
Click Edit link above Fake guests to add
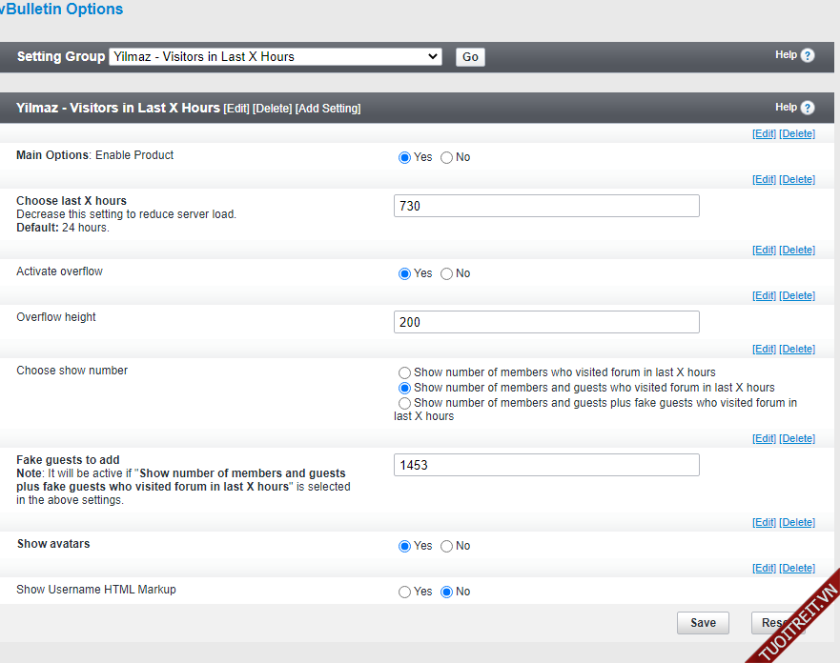tap(764, 438)
